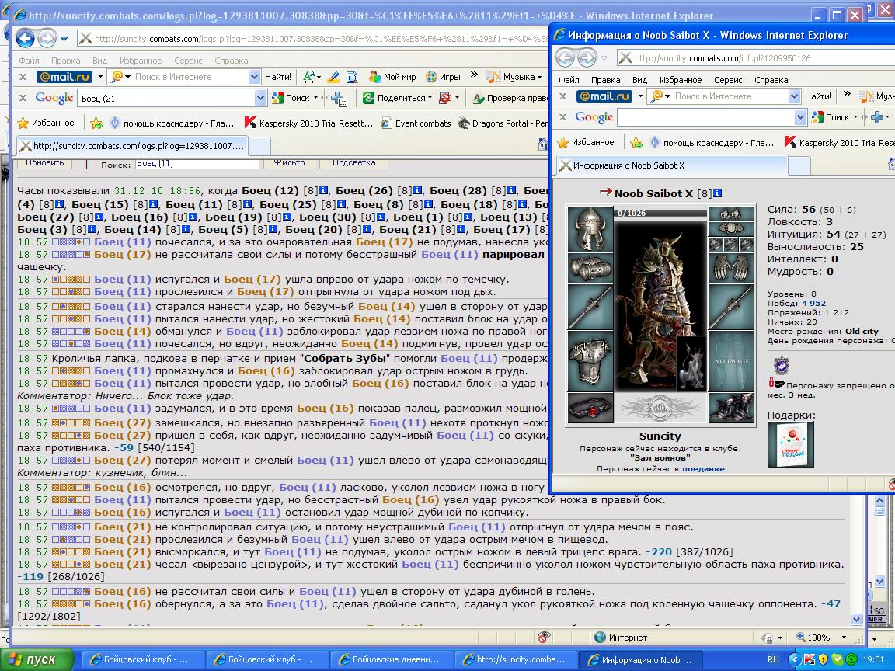Viewport: 895px width, 671px height.
Task: Open the Игры toolbar button
Action: coord(443,76)
